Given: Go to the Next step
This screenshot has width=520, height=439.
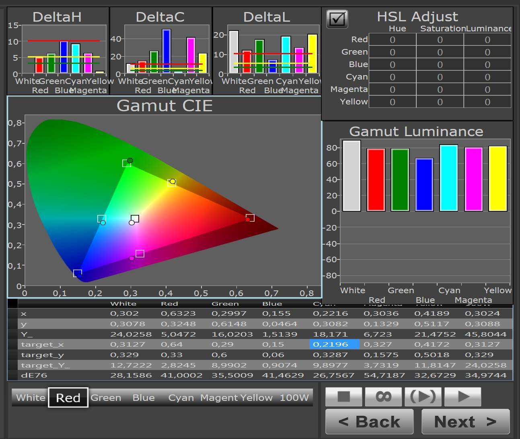Looking at the screenshot, I should [465, 422].
